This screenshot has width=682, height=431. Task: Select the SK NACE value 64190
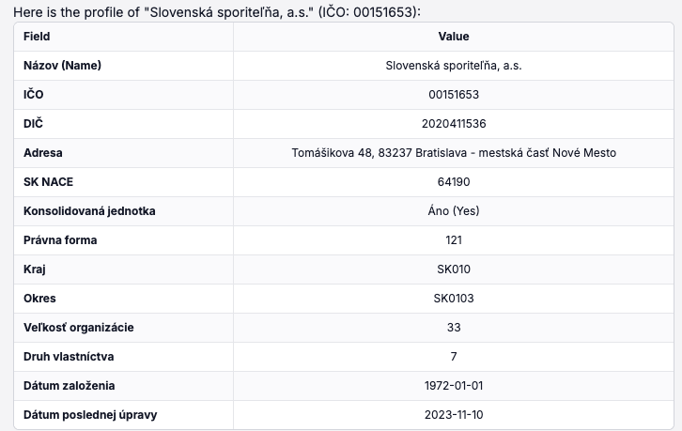(x=454, y=182)
